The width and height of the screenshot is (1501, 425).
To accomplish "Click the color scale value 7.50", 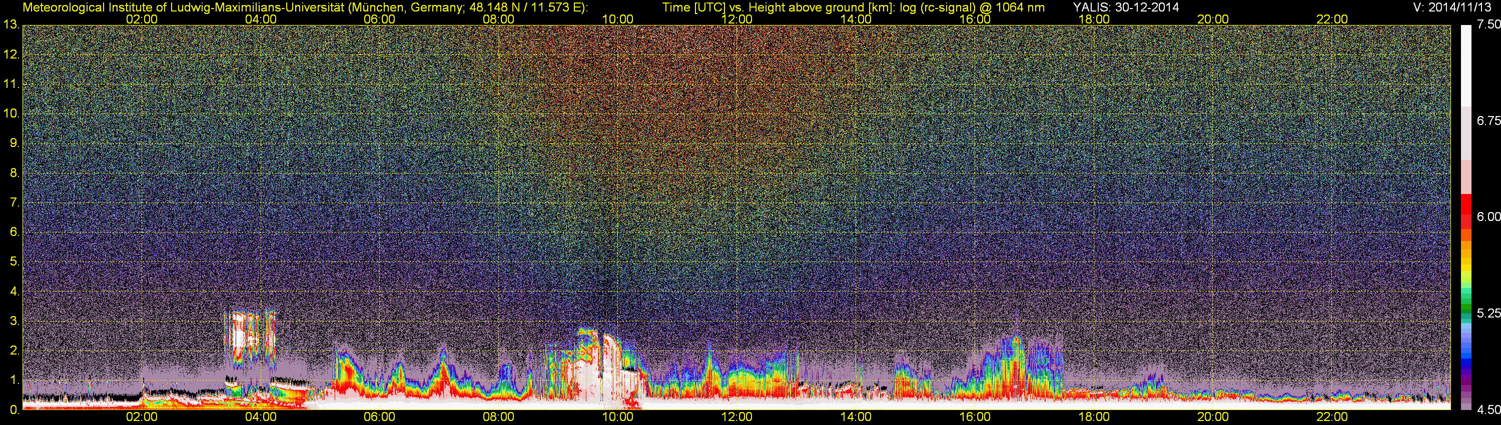I will 1488,24.
